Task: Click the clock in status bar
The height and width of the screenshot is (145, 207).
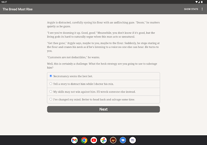Action: tap(4, 2)
